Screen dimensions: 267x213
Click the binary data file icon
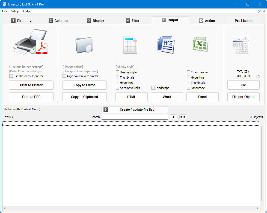[241, 45]
